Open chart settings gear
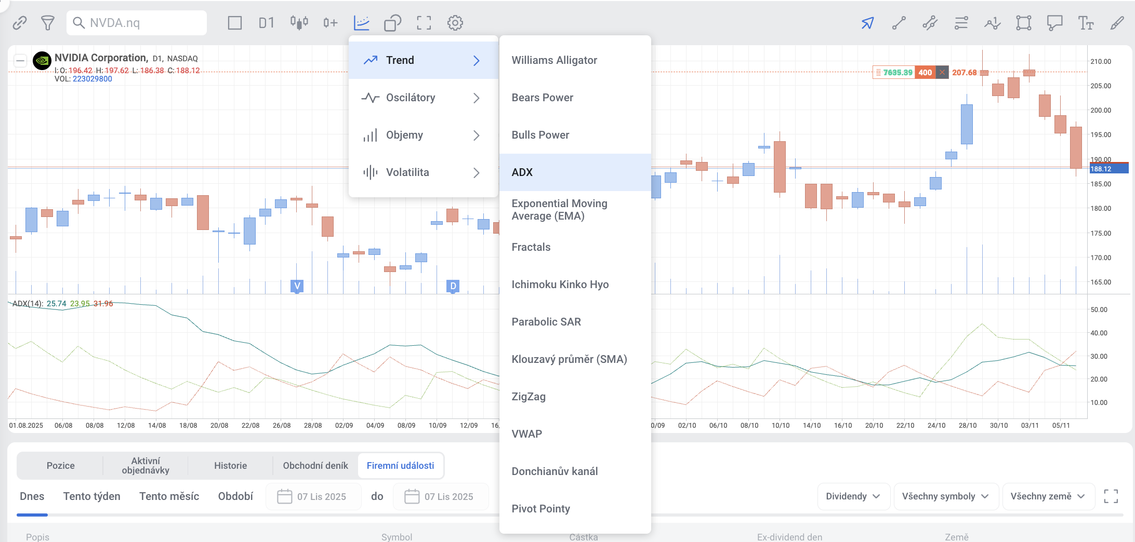The width and height of the screenshot is (1135, 542). click(455, 23)
